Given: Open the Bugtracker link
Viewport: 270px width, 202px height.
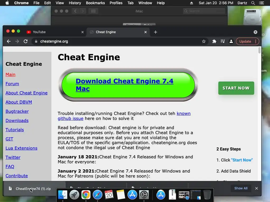Looking at the screenshot, I should (17, 111).
